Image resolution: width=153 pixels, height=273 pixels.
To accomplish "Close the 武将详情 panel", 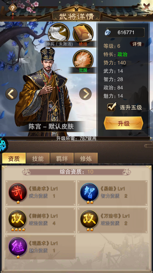I will click(146, 7).
